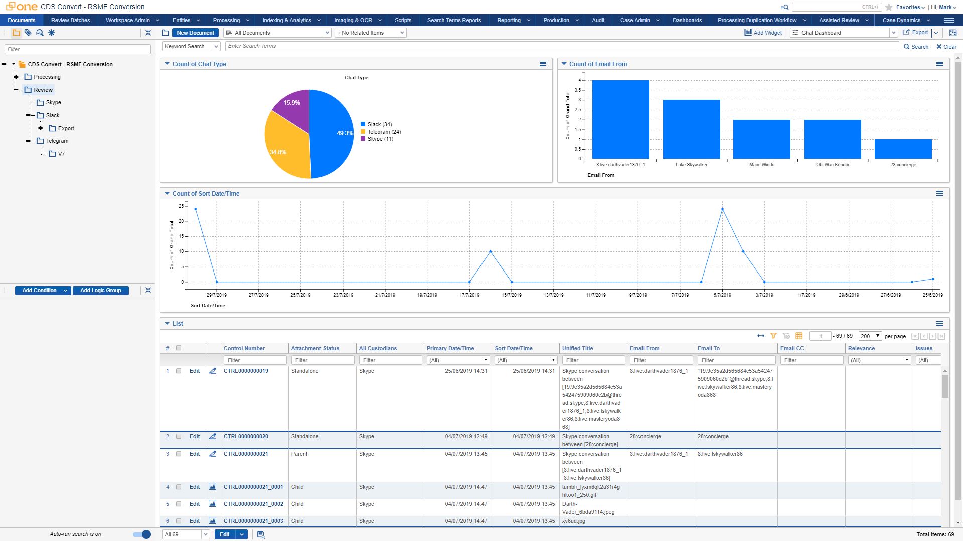Screen dimensions: 963x541
Task: Open the Dashboards tab
Action: (x=687, y=20)
